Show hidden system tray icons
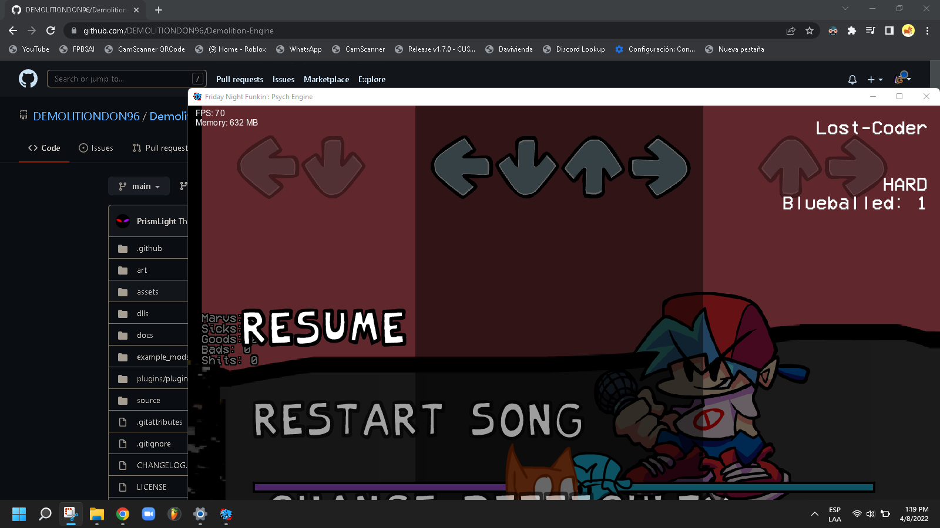 tap(814, 514)
